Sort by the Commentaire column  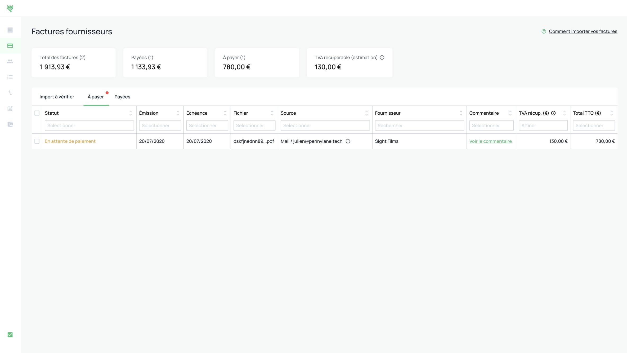tap(510, 113)
